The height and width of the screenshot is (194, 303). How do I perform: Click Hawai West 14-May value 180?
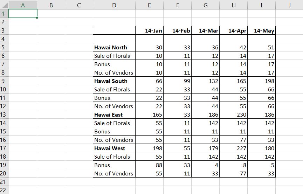[261, 148]
